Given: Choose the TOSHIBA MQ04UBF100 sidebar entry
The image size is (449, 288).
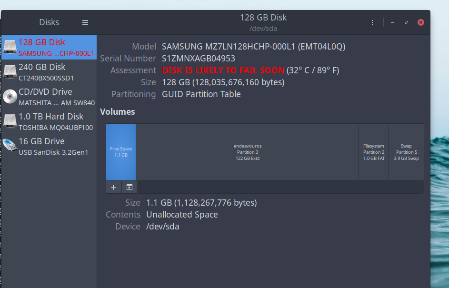Looking at the screenshot, I should coord(56,128).
